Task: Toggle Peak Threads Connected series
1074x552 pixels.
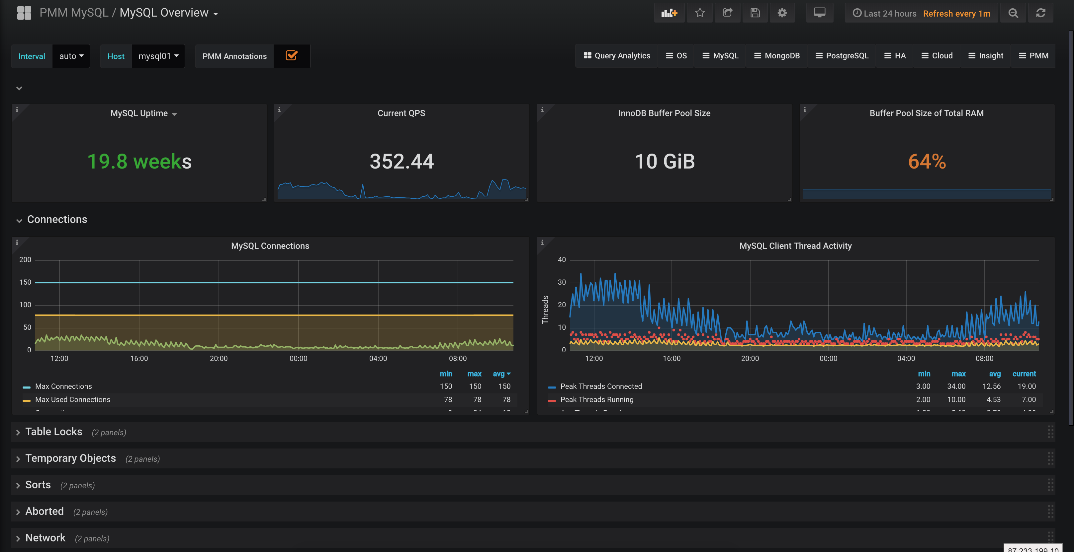Action: [601, 386]
